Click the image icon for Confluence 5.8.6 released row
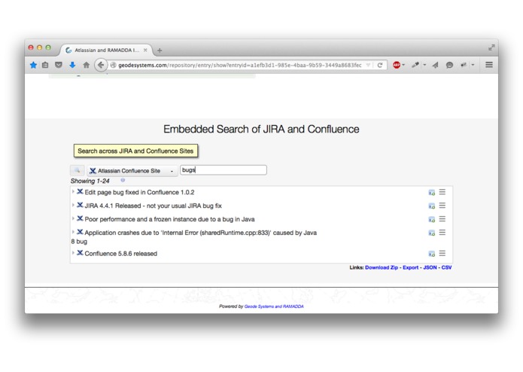The image size is (523, 372). click(x=432, y=254)
